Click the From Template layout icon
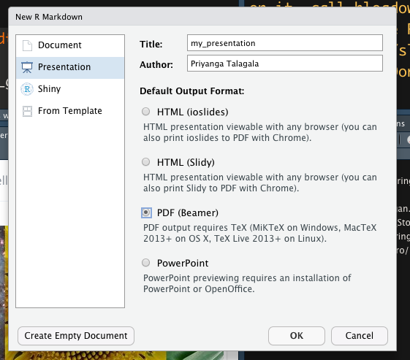 pyautogui.click(x=27, y=111)
